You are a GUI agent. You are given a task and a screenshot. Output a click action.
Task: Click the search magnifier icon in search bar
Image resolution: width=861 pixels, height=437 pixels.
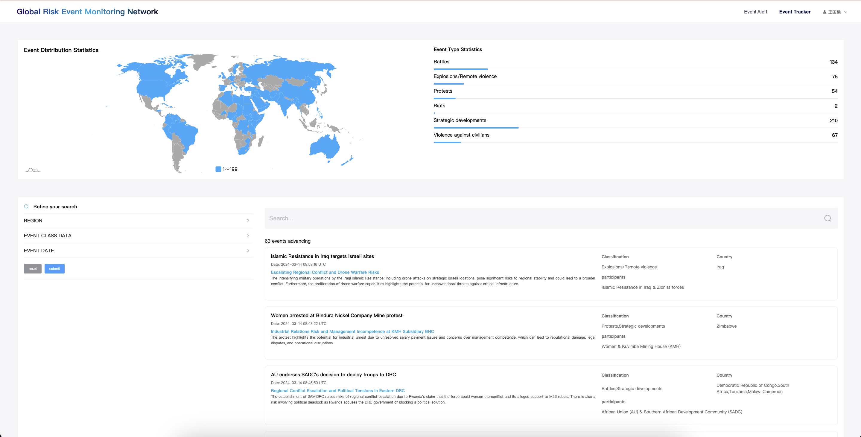[x=827, y=218]
